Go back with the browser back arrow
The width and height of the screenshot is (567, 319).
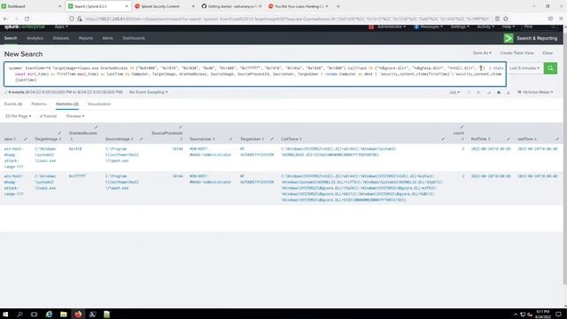coord(5,19)
